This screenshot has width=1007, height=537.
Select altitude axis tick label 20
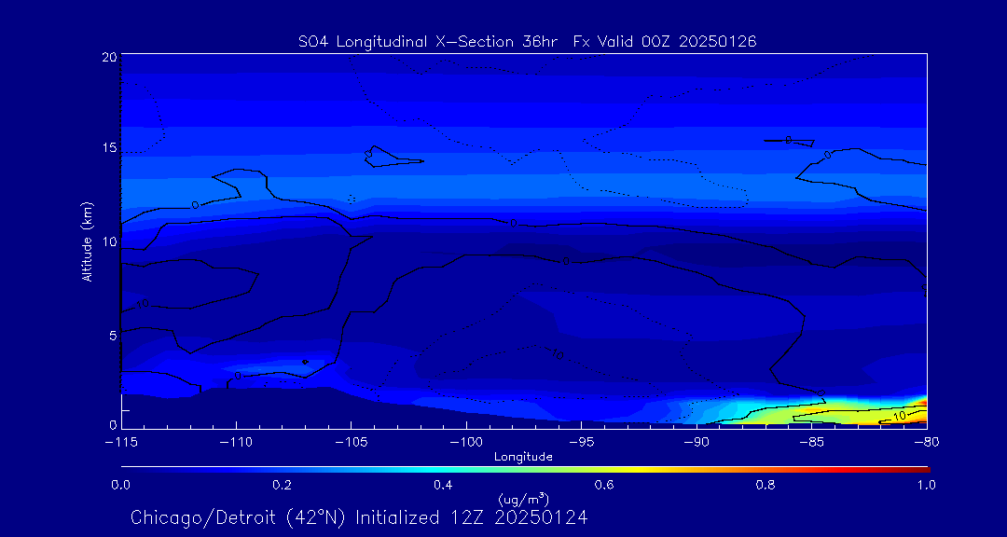pos(108,57)
